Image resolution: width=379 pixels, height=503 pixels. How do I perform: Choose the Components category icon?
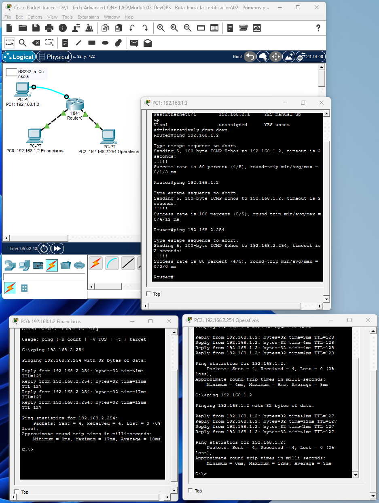[38, 265]
